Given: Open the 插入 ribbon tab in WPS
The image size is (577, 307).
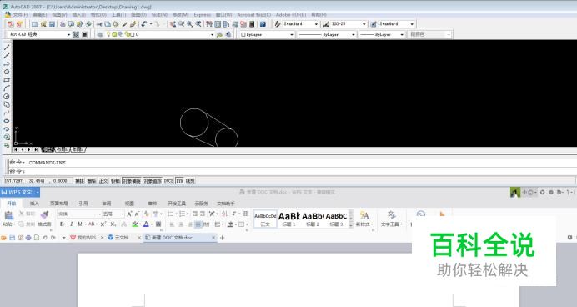Looking at the screenshot, I should pyautogui.click(x=34, y=204).
